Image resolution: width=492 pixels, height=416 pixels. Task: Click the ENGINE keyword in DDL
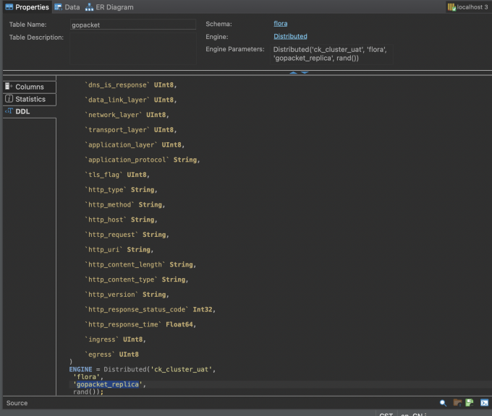(80, 369)
